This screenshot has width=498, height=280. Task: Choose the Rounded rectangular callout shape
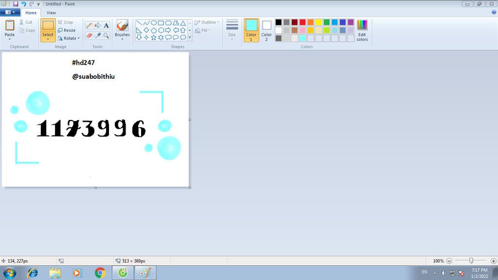point(168,37)
